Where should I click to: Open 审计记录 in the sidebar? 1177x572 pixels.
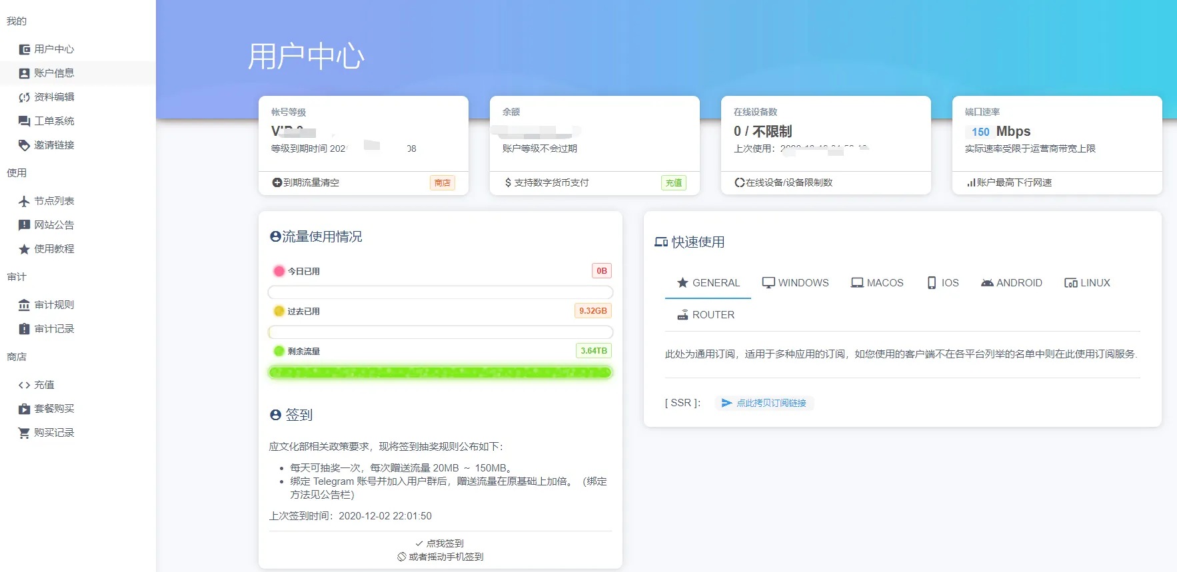coord(78,329)
